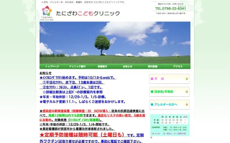The image size is (230, 143).
Task: Open the トップページ navigation tab
Action: click(52, 66)
